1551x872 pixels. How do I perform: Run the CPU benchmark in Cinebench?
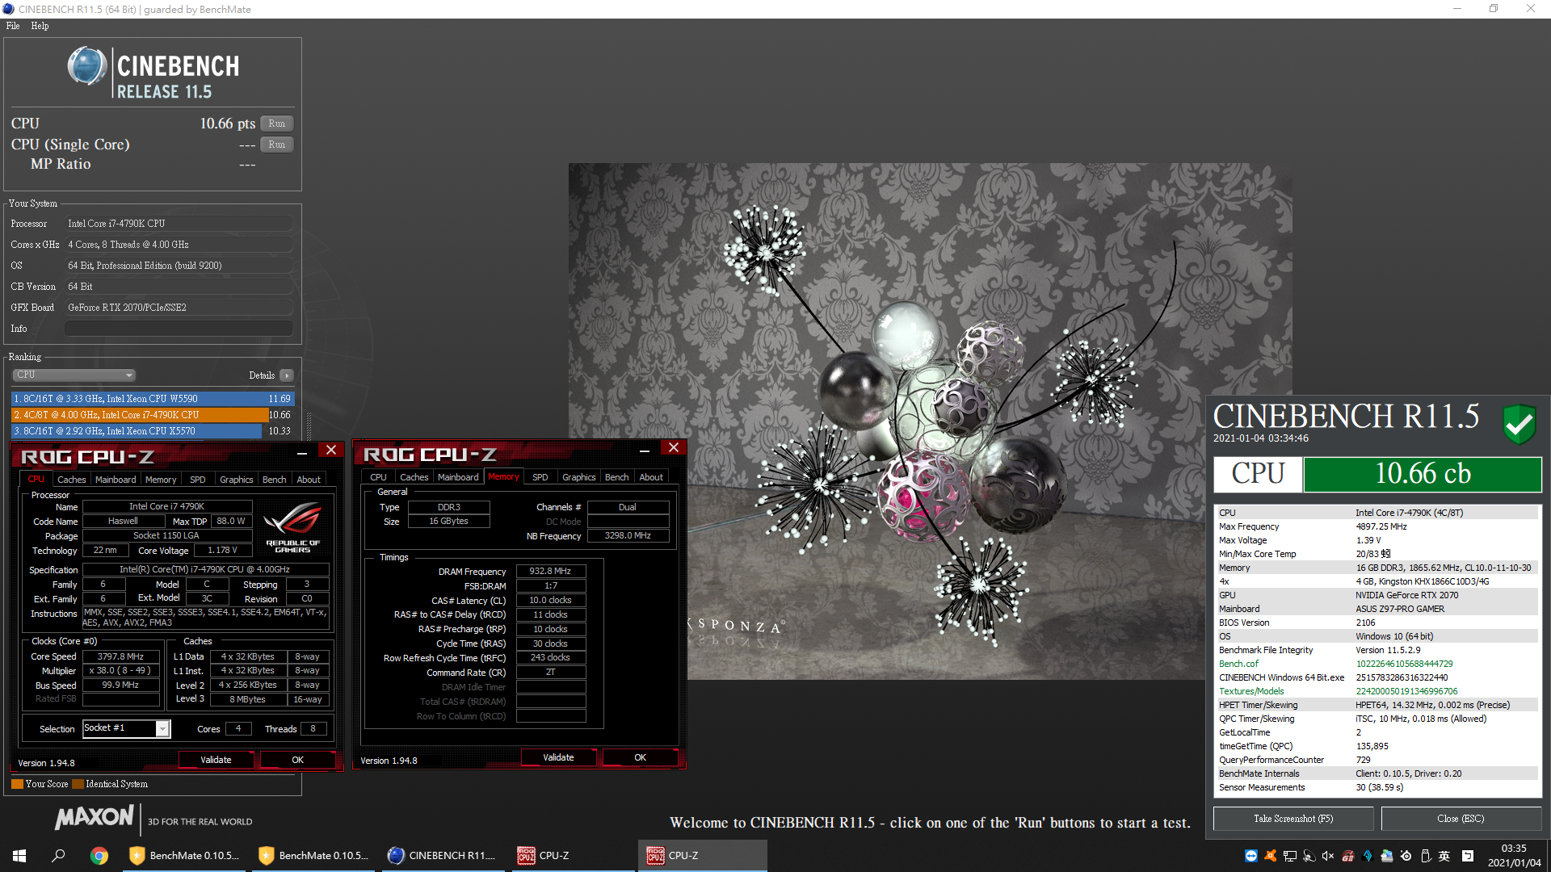click(x=276, y=124)
